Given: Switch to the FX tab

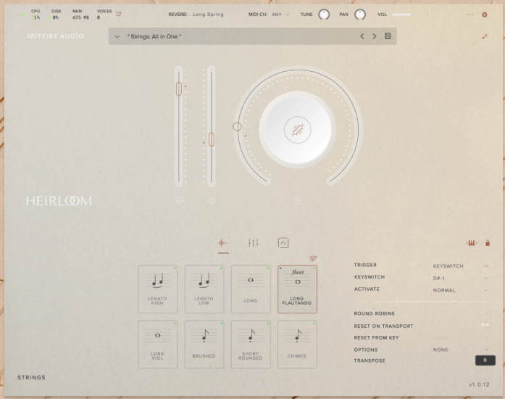Looking at the screenshot, I should coord(283,242).
